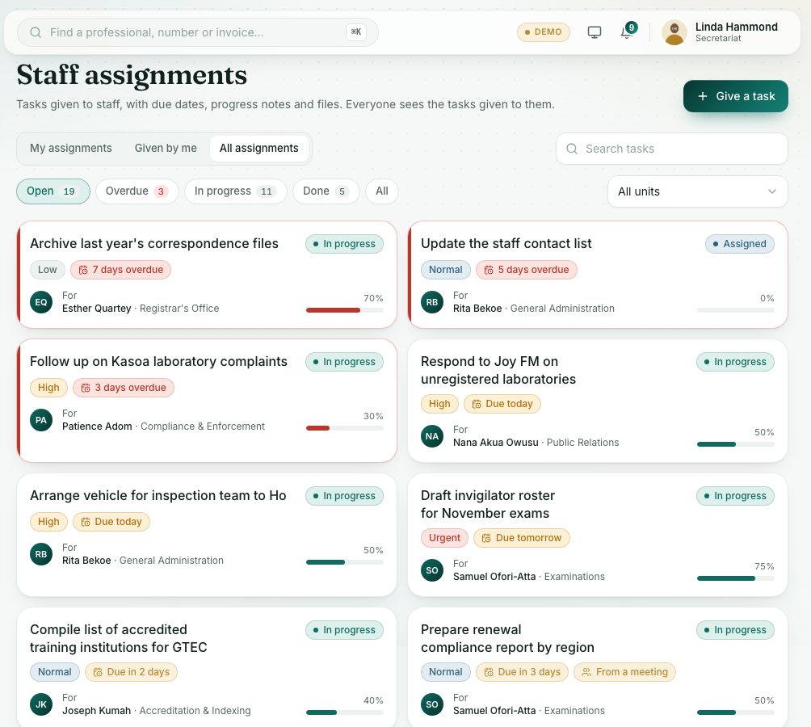Click In progress badge on Kasoa complaints card
The width and height of the screenshot is (811, 727).
pyautogui.click(x=344, y=362)
